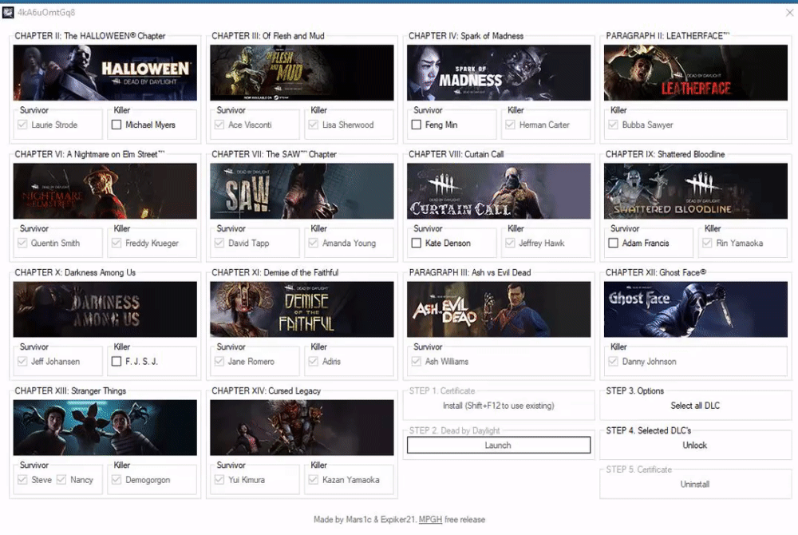
Task: Toggle the Danny Johnson checkbox
Action: pyautogui.click(x=613, y=362)
